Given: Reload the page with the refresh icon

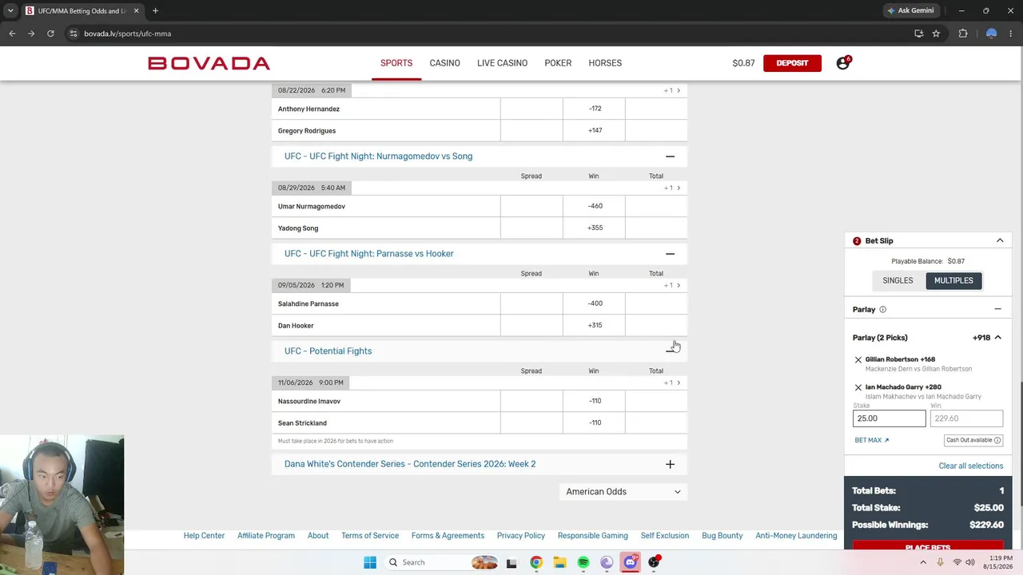Looking at the screenshot, I should [x=50, y=34].
